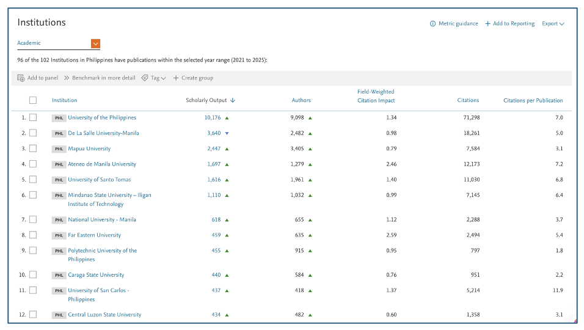The height and width of the screenshot is (330, 584).
Task: Sort by Field-Weighted Citation Impact header
Action: 376,96
